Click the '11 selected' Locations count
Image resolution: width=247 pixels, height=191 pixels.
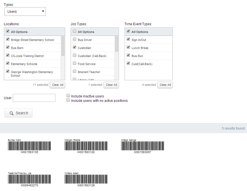(41, 85)
